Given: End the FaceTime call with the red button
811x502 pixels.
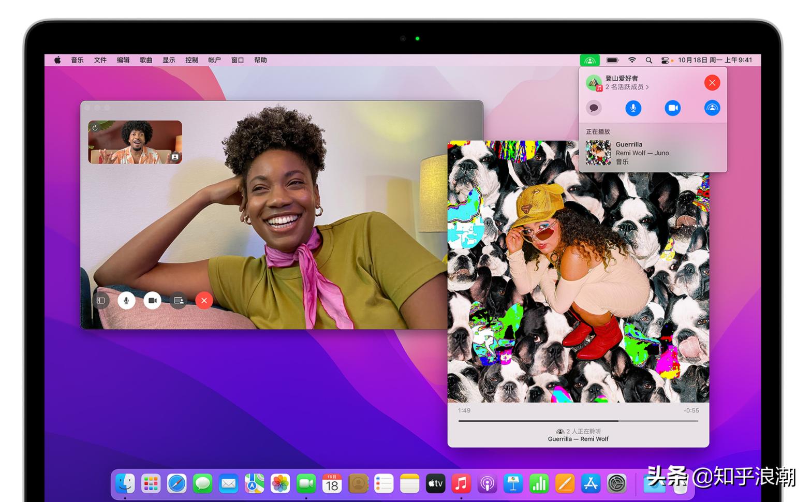Looking at the screenshot, I should tap(203, 300).
